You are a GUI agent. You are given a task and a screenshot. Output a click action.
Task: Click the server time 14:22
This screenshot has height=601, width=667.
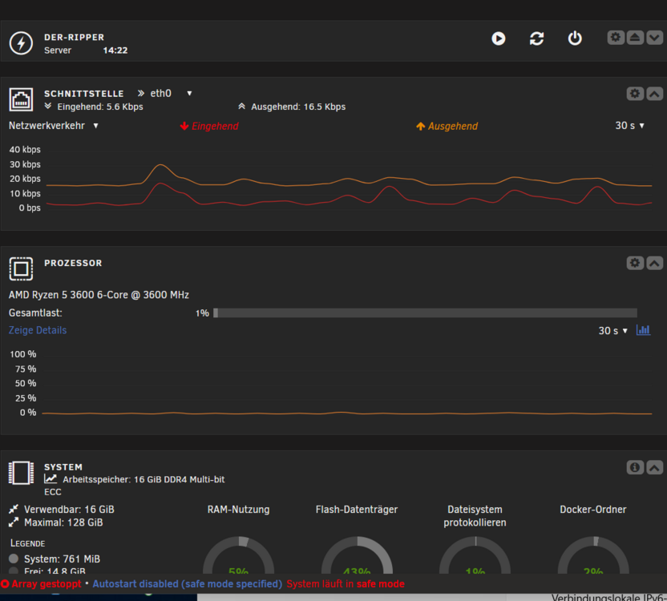(x=115, y=50)
